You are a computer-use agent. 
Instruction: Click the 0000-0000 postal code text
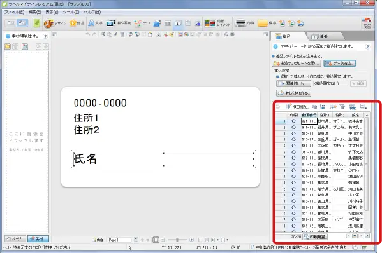100,103
